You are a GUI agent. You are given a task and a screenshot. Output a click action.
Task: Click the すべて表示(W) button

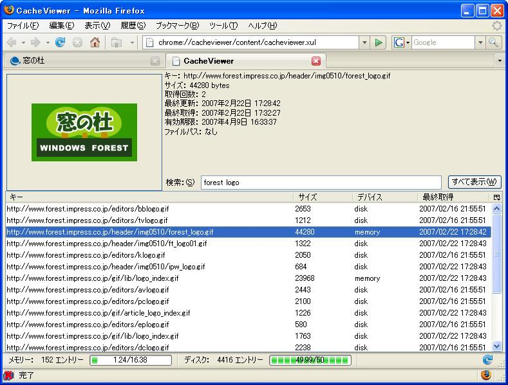click(x=475, y=182)
